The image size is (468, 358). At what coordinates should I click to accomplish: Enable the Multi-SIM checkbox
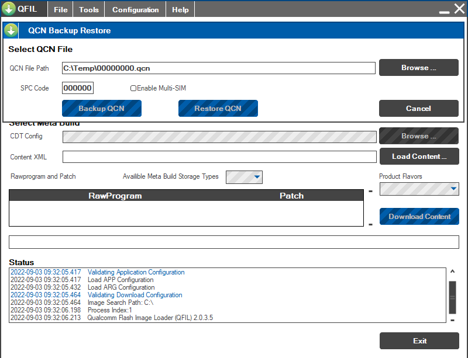(x=133, y=88)
